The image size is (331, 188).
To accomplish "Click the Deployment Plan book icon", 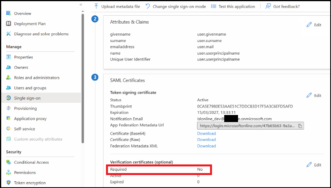I will coord(8,24).
